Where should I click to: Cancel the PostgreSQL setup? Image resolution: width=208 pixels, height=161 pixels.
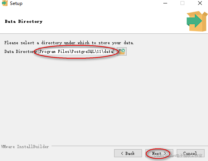[x=190, y=153]
